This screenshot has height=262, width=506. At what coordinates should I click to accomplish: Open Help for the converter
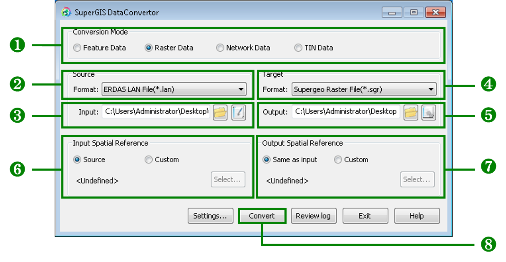[417, 216]
